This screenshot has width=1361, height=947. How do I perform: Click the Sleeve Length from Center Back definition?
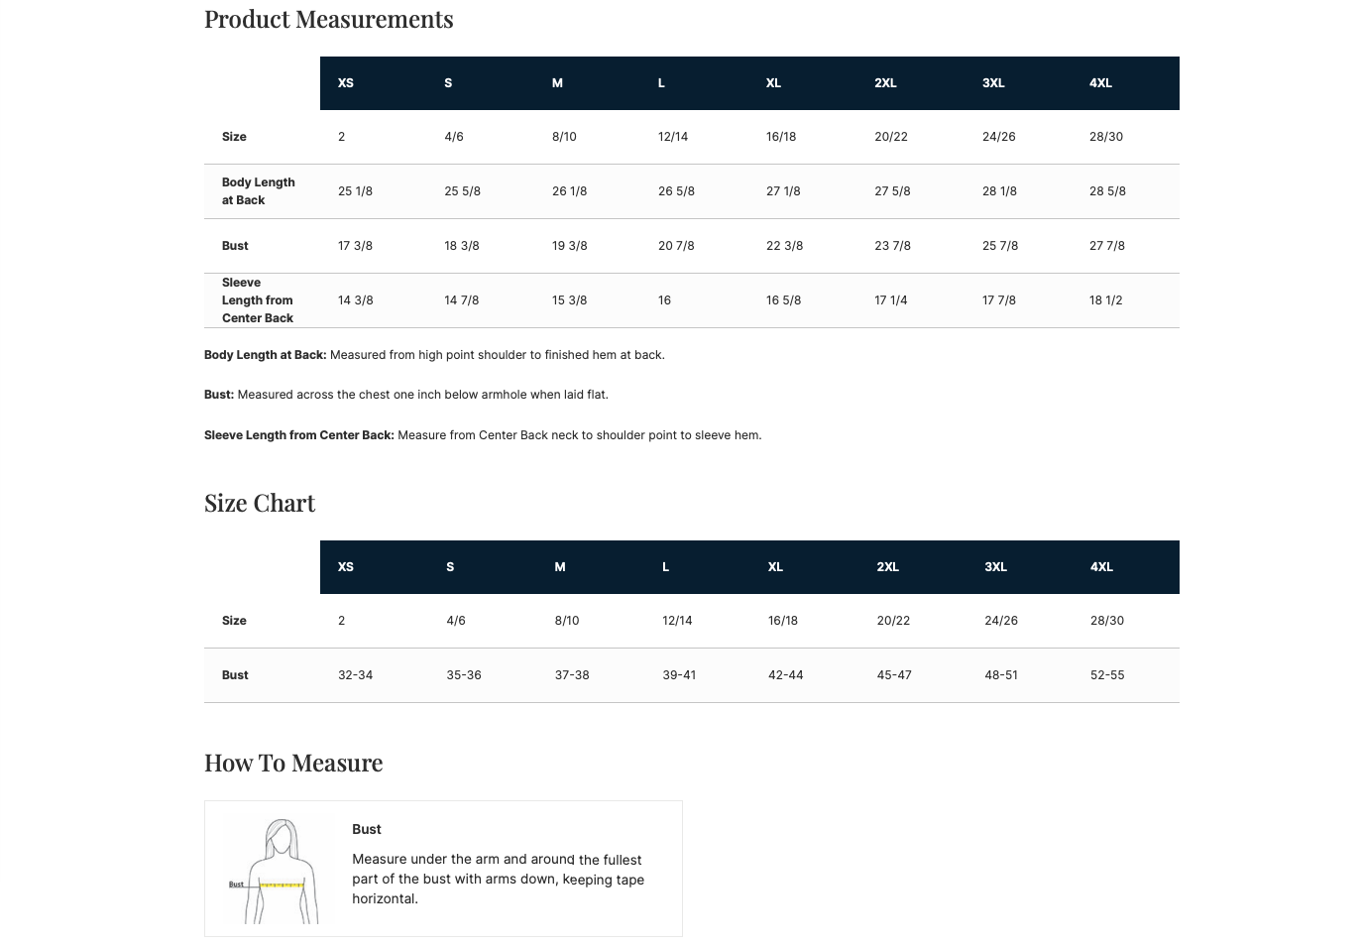[483, 435]
